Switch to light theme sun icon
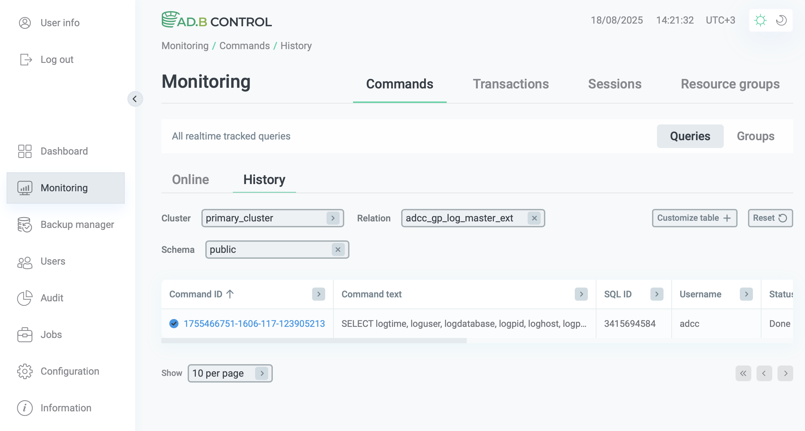Viewport: 805px width, 431px height. 760,20
